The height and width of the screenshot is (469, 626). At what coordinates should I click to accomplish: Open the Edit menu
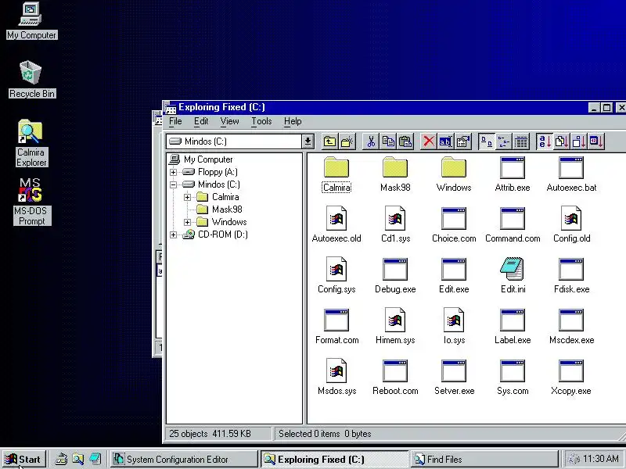pos(201,121)
